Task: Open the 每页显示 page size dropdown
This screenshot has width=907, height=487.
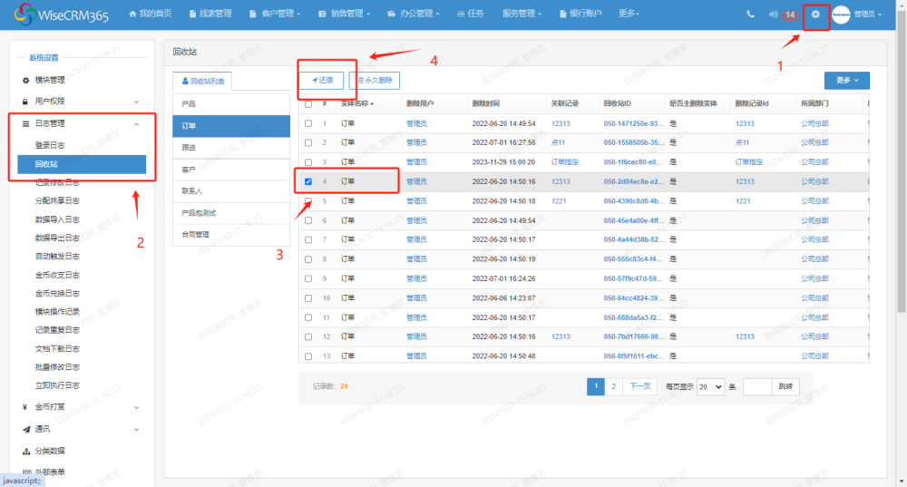Action: pos(710,386)
